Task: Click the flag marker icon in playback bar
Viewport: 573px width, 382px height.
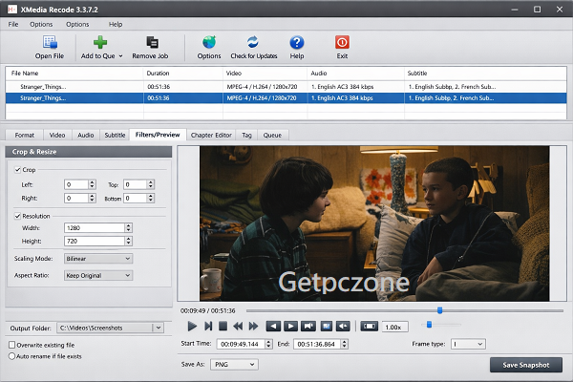Action: pyautogui.click(x=308, y=326)
